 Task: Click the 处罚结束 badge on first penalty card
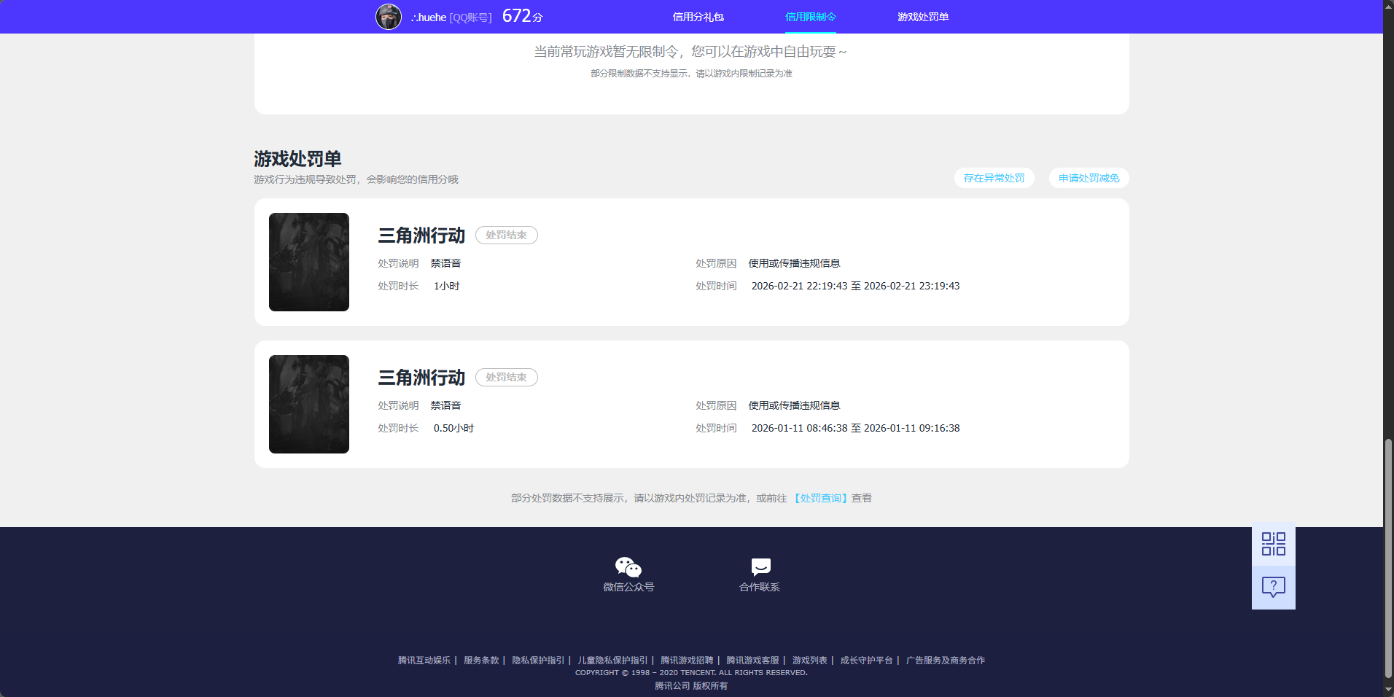tap(506, 235)
